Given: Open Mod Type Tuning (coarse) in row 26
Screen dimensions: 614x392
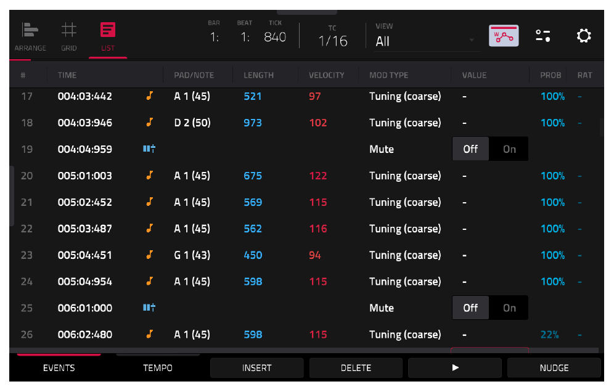Looking at the screenshot, I should [x=405, y=335].
